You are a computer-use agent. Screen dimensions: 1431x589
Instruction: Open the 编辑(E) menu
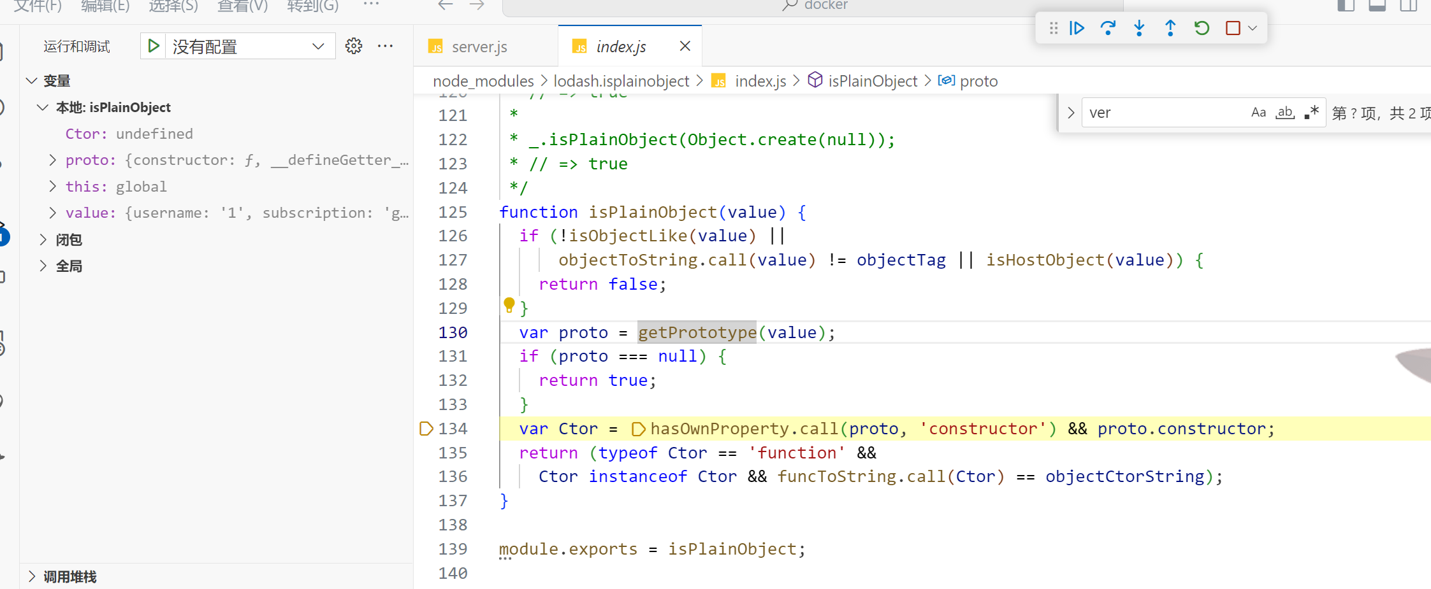point(105,6)
